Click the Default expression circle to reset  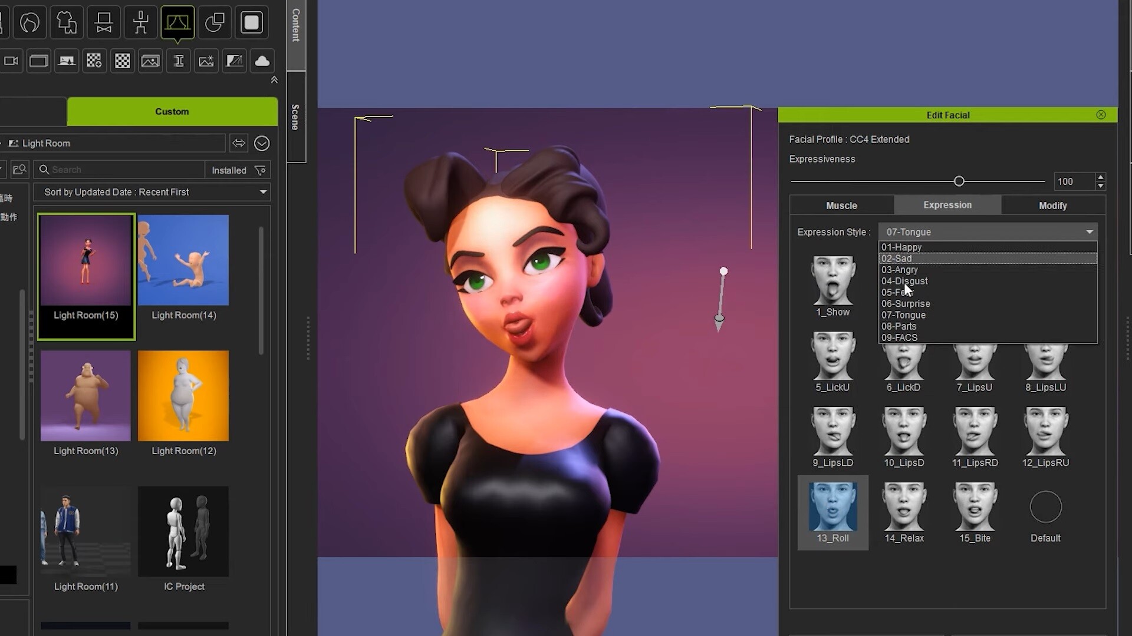coord(1045,506)
